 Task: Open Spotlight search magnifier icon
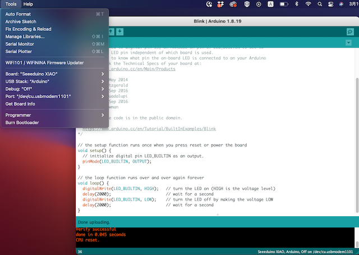320,4
